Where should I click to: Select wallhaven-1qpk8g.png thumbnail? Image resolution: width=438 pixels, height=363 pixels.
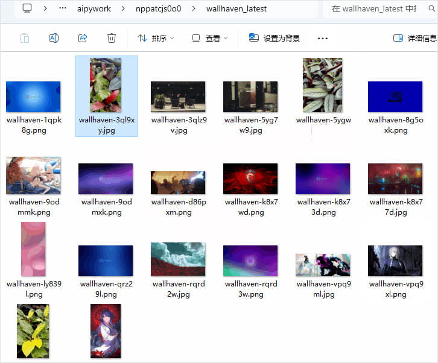pyautogui.click(x=33, y=97)
